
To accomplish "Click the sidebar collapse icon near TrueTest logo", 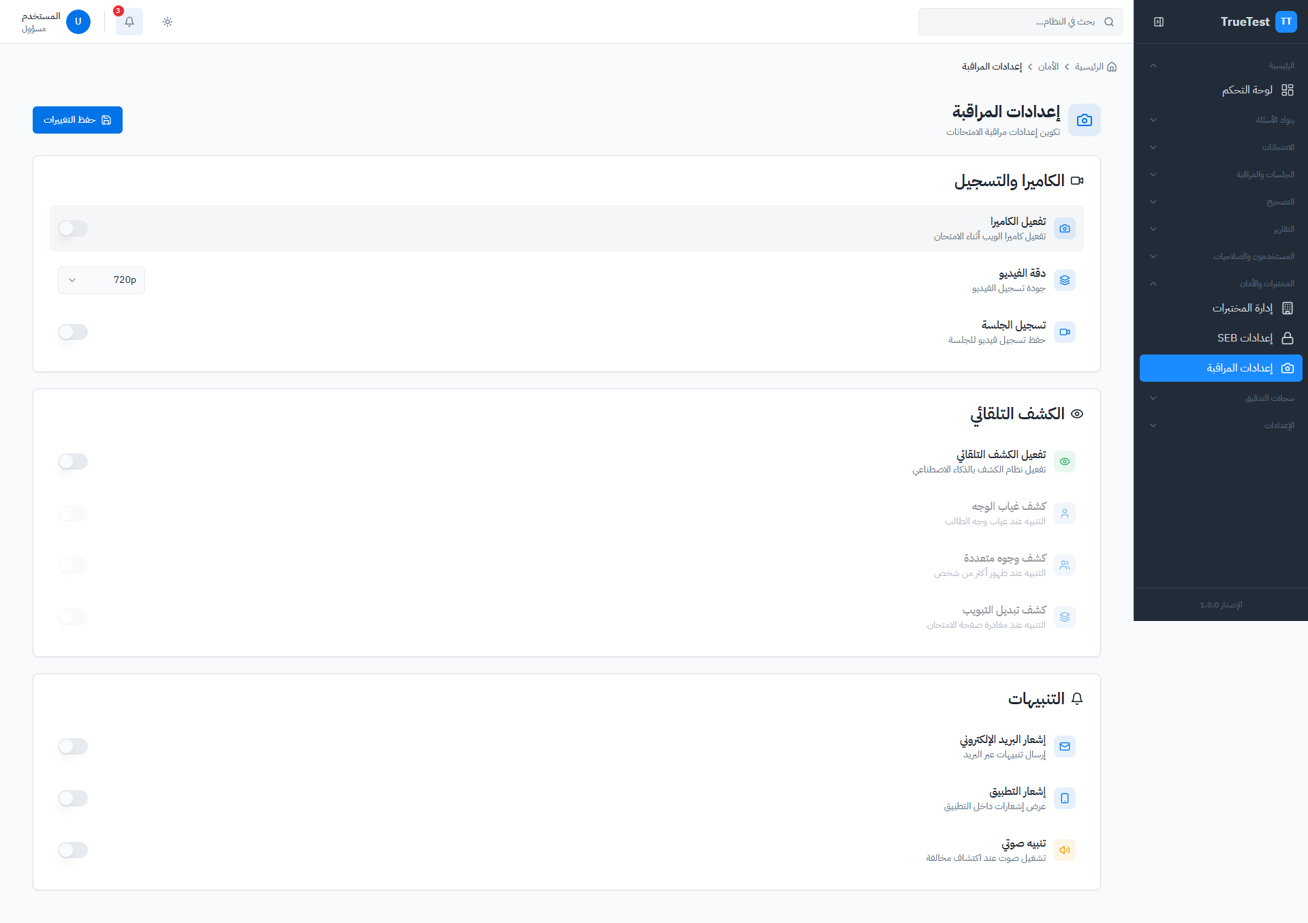I will [1158, 22].
